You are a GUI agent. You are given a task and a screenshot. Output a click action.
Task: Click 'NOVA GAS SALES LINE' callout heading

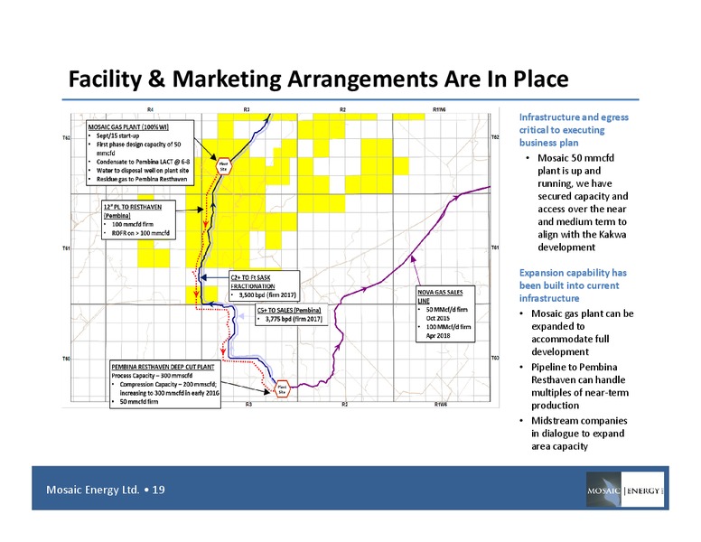tap(440, 296)
